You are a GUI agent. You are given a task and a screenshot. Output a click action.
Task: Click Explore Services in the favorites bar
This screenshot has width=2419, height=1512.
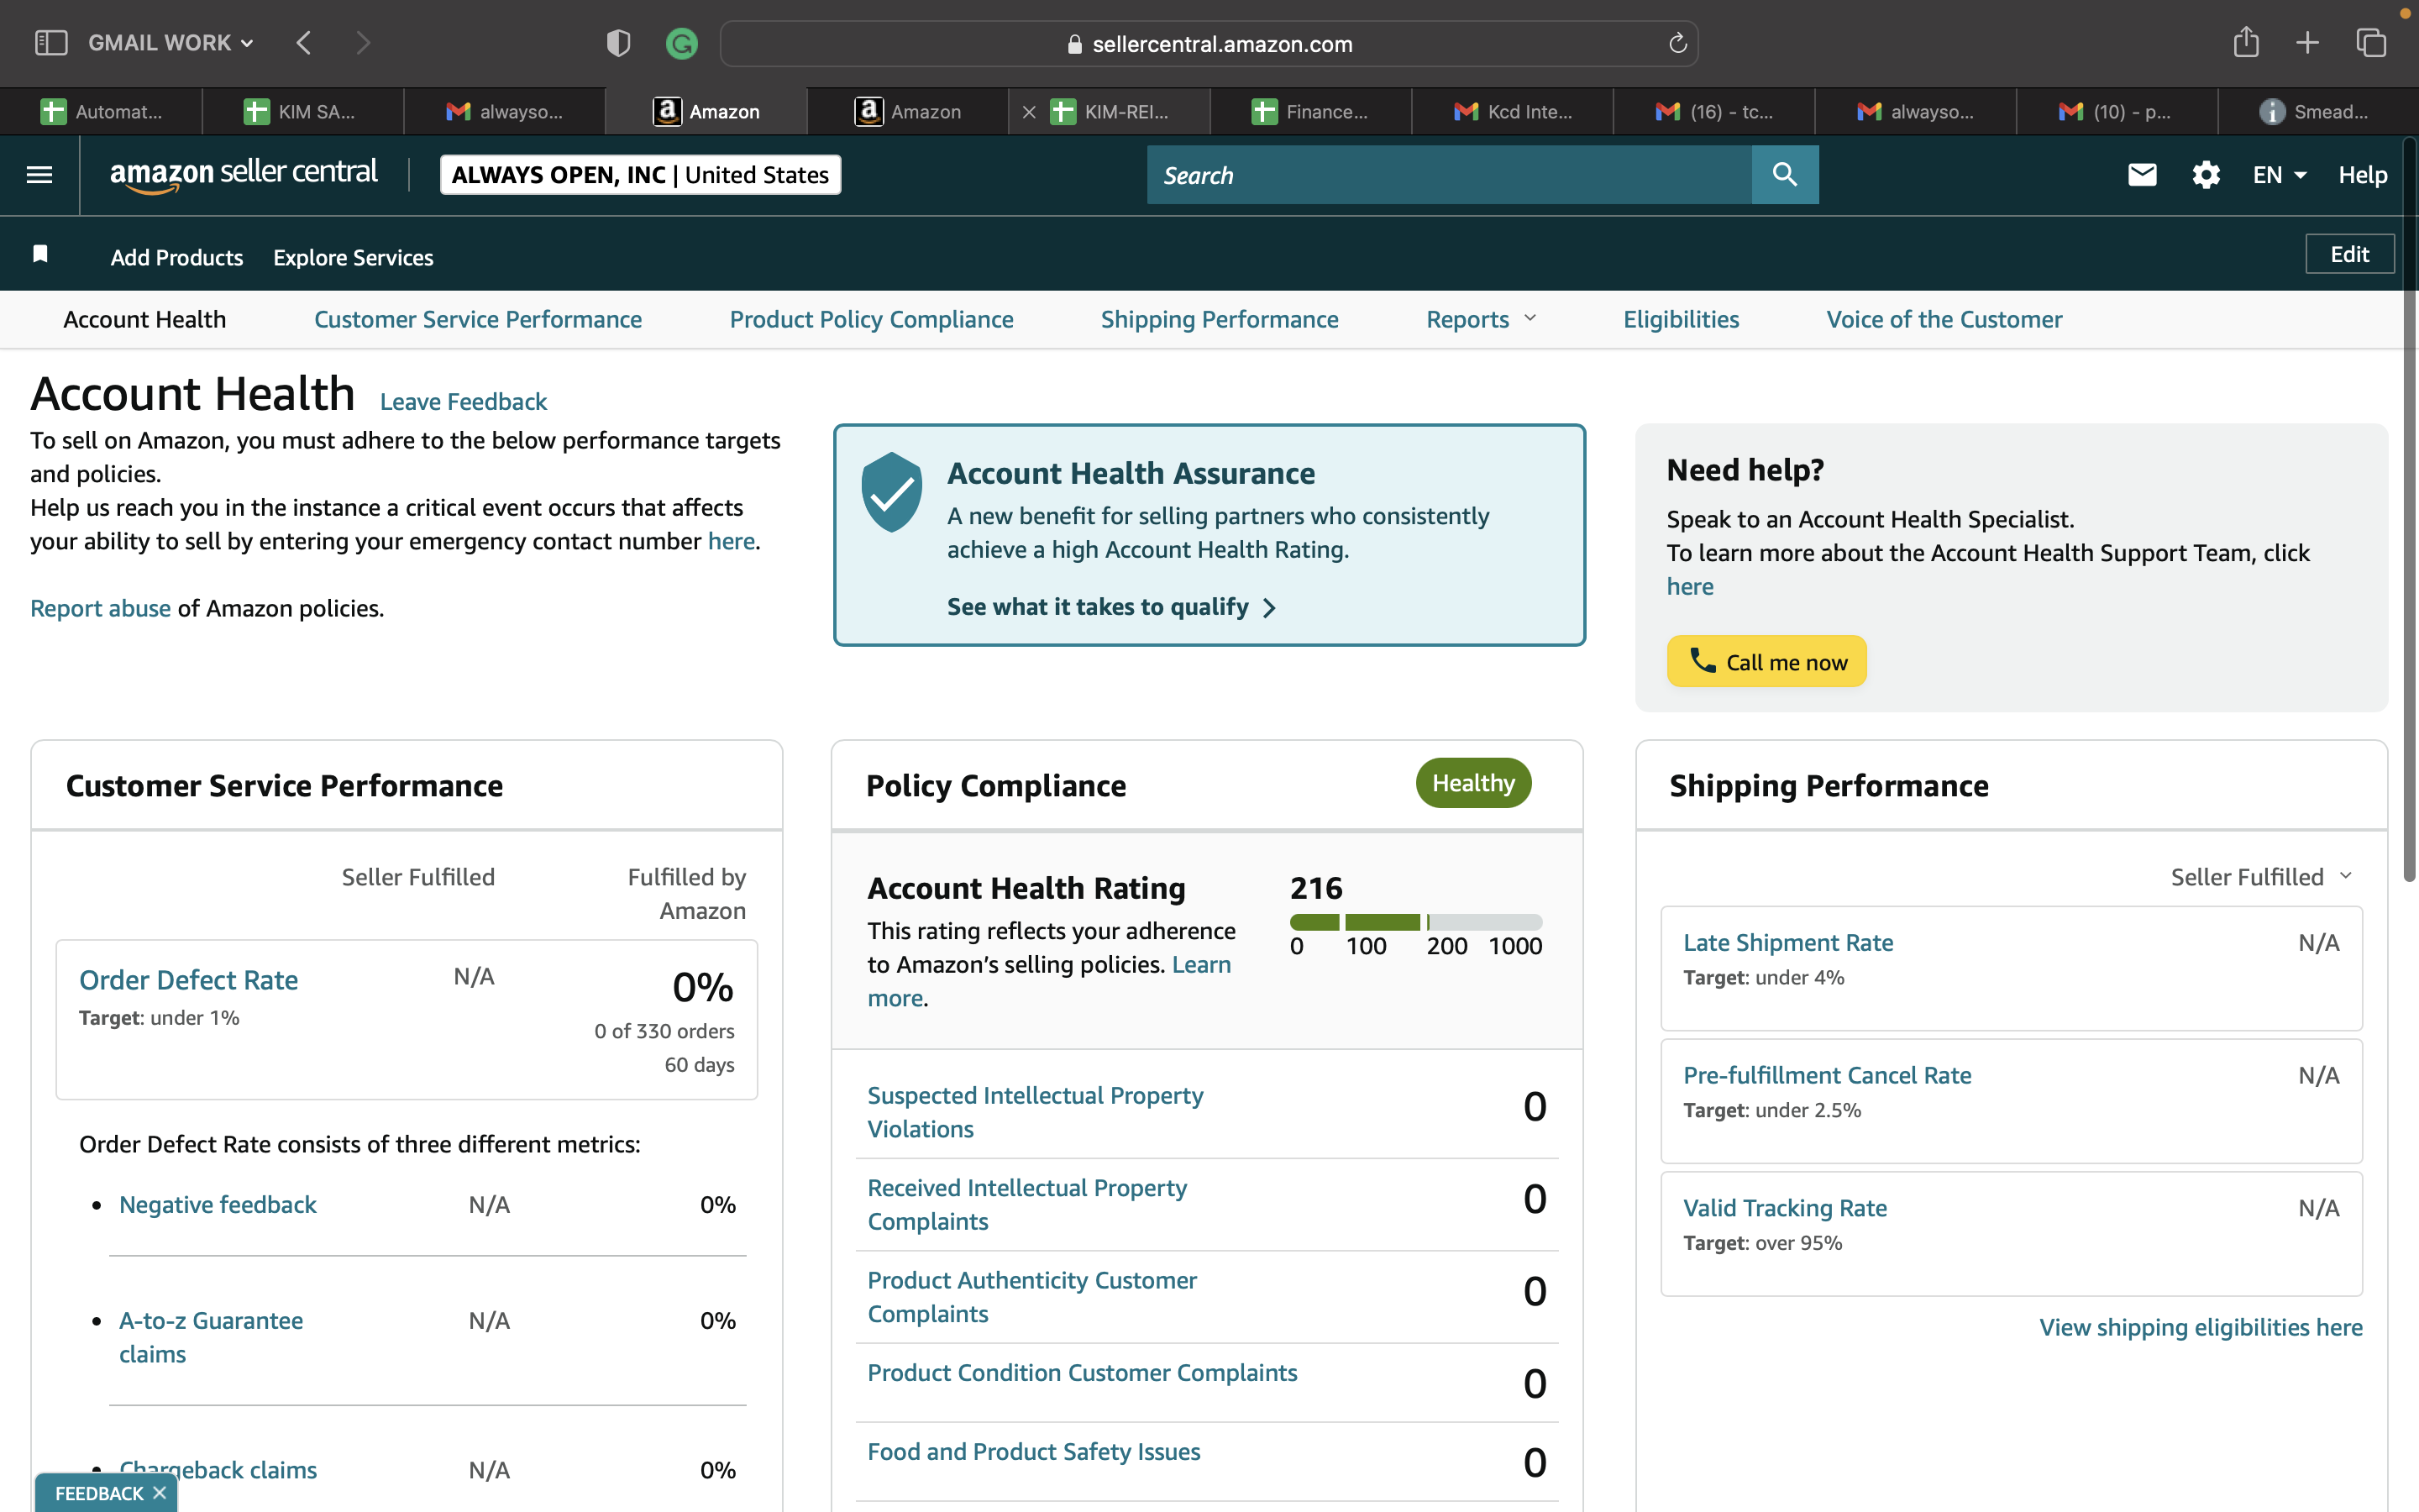(x=353, y=257)
